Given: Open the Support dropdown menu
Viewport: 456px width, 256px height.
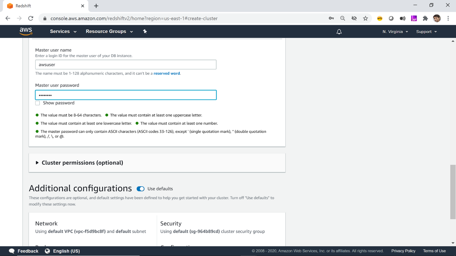Looking at the screenshot, I should (x=426, y=32).
